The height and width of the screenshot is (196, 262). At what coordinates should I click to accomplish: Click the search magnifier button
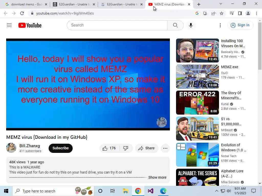click(176, 25)
